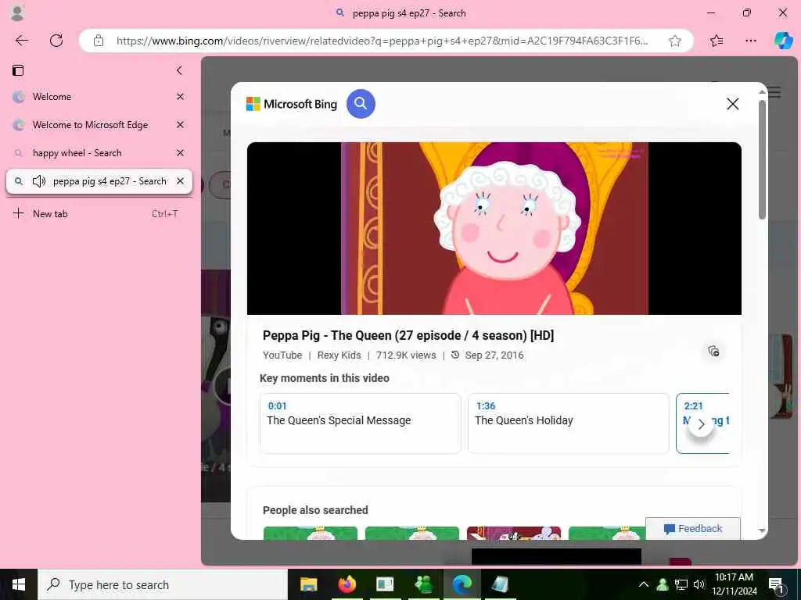Open the profile avatar menu
This screenshot has width=801, height=600.
[17, 13]
